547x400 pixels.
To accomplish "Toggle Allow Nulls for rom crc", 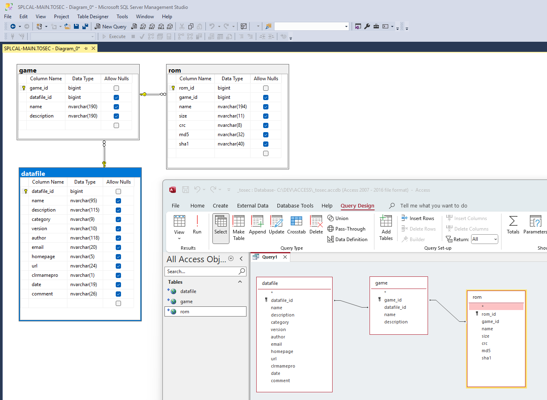I will click(x=266, y=125).
